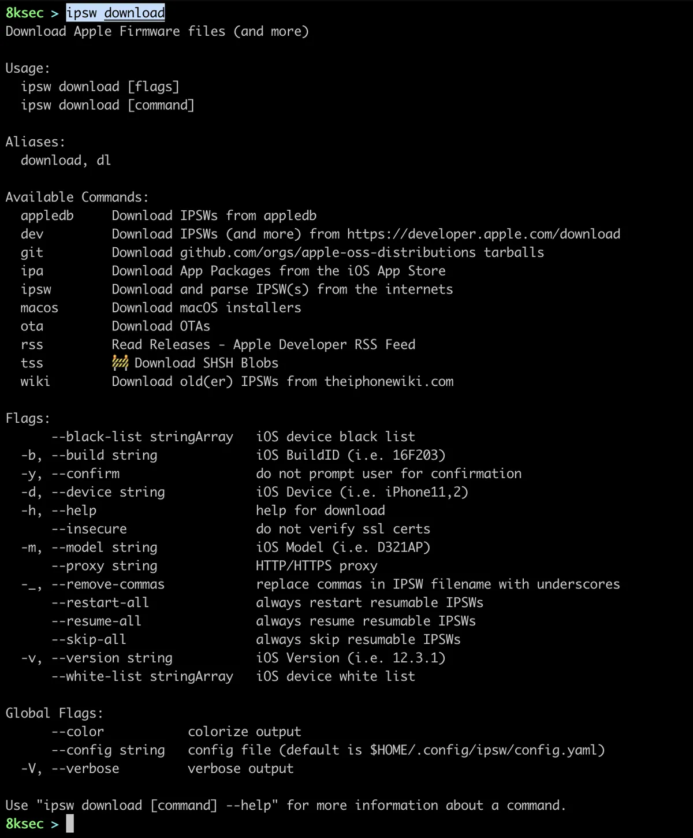The image size is (693, 838).
Task: Click the "--restart-all" flag text
Action: point(100,603)
